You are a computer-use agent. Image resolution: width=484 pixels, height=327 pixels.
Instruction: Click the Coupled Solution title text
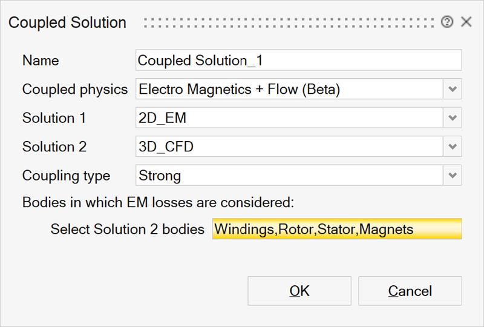(67, 23)
